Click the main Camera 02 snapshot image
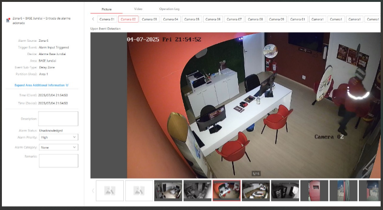 235,105
